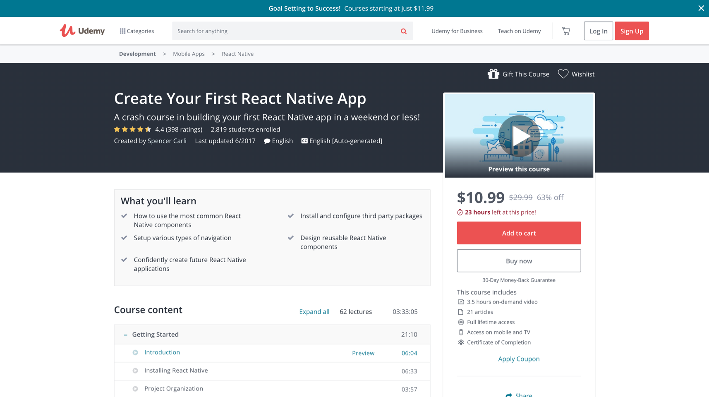
Task: Navigate to Development breadcrumb
Action: coord(137,54)
